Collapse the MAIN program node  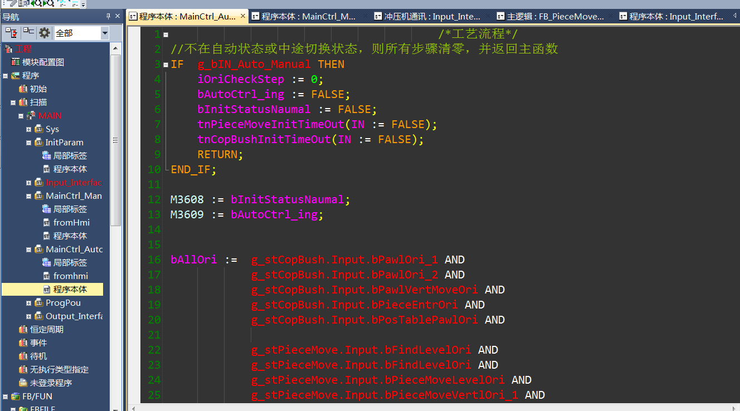tap(21, 116)
